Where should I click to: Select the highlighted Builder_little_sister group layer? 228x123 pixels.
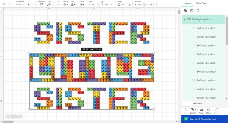(x=203, y=19)
